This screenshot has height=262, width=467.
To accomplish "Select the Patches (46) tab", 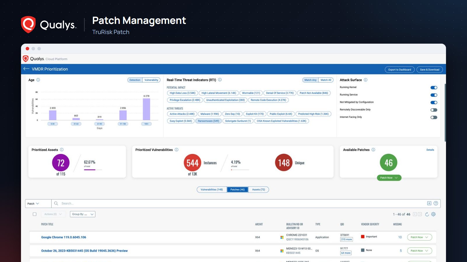I will click(238, 190).
